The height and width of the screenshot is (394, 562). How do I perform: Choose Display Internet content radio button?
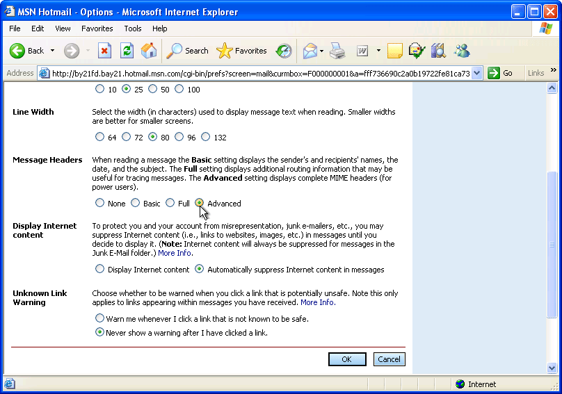pyautogui.click(x=100, y=269)
